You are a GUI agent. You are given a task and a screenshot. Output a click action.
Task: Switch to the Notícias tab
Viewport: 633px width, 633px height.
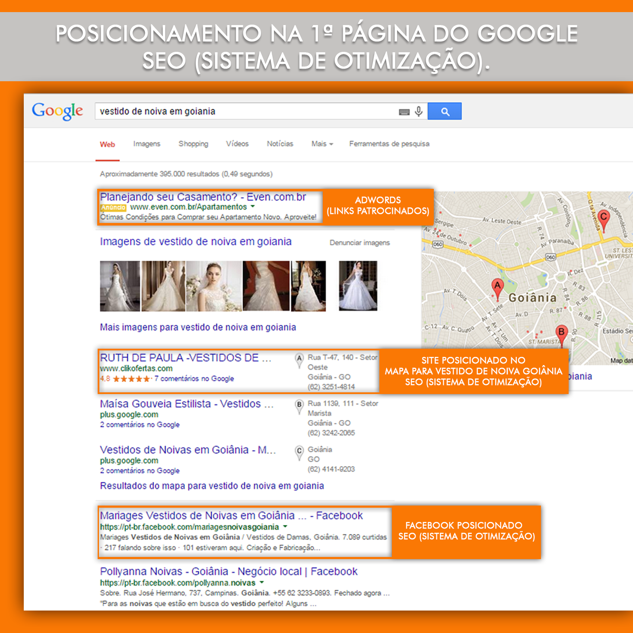tap(280, 144)
